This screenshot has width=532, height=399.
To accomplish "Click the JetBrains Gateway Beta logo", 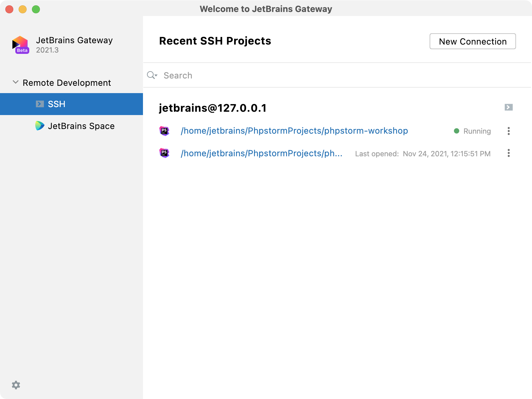I will (21, 45).
